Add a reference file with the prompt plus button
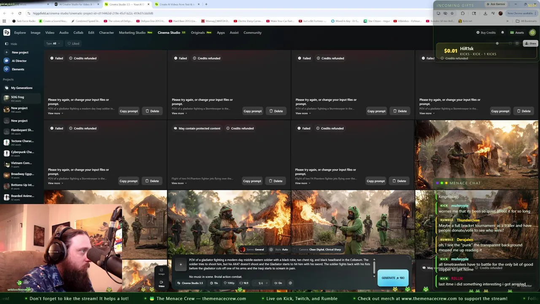 (x=181, y=265)
